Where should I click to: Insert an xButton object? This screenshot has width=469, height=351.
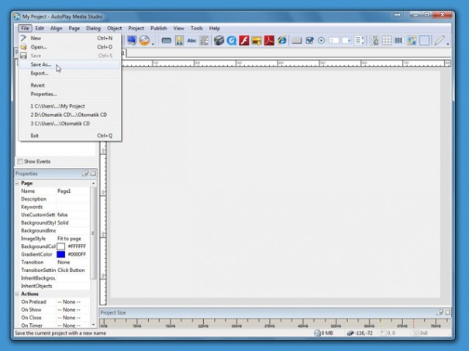[296, 40]
